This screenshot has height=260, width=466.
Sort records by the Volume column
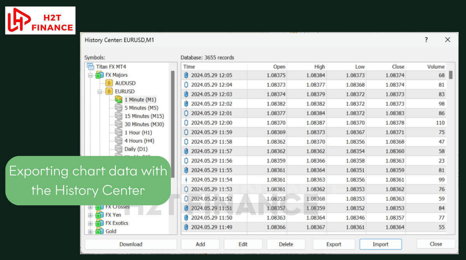pos(426,66)
